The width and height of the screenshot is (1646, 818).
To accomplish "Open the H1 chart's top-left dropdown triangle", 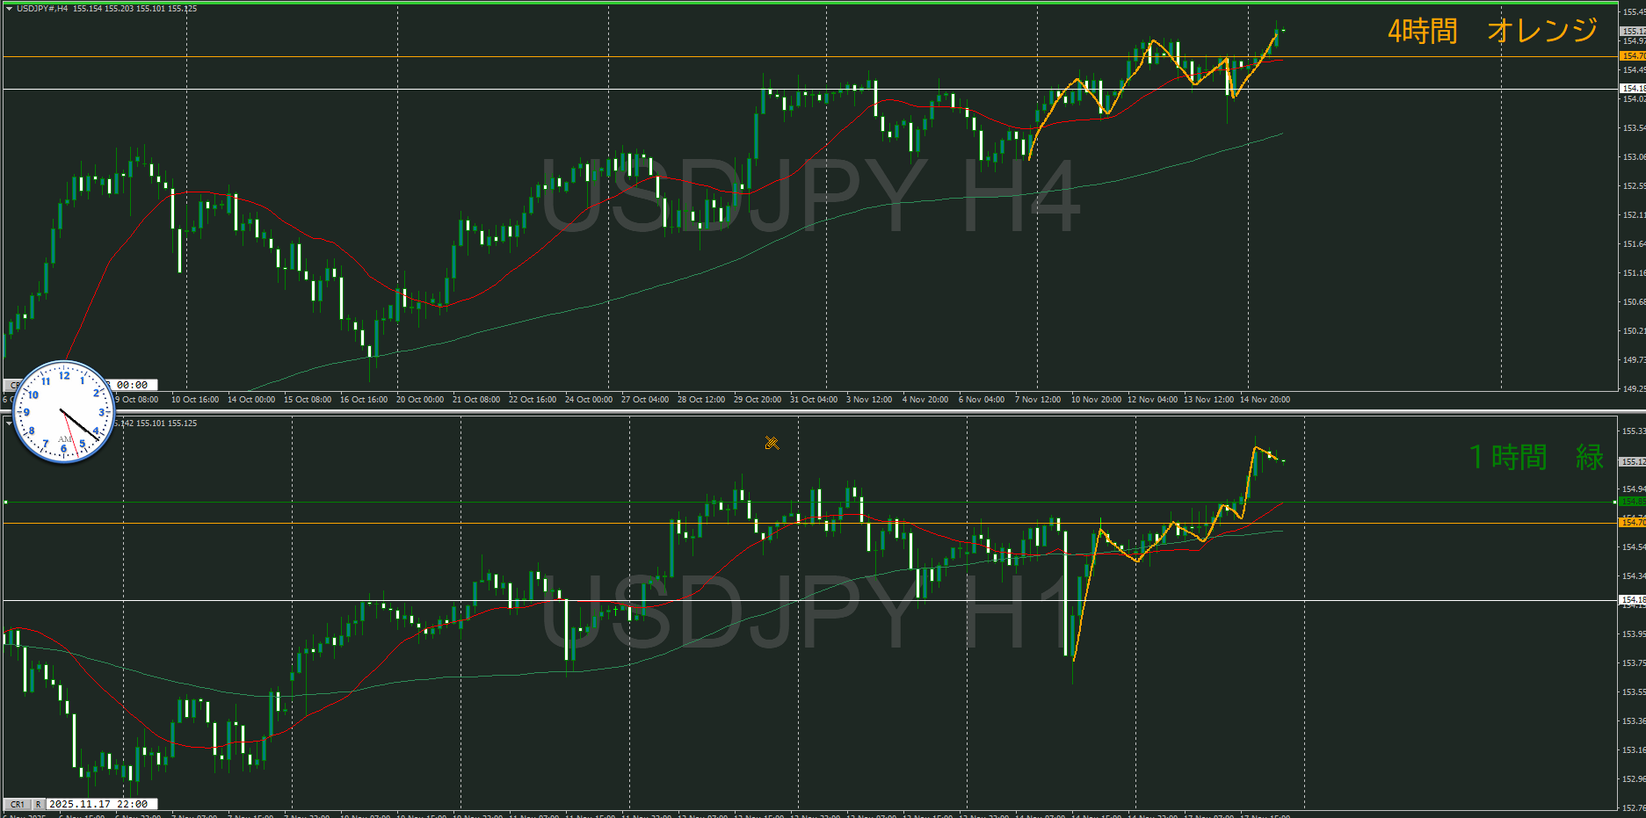I will (9, 423).
